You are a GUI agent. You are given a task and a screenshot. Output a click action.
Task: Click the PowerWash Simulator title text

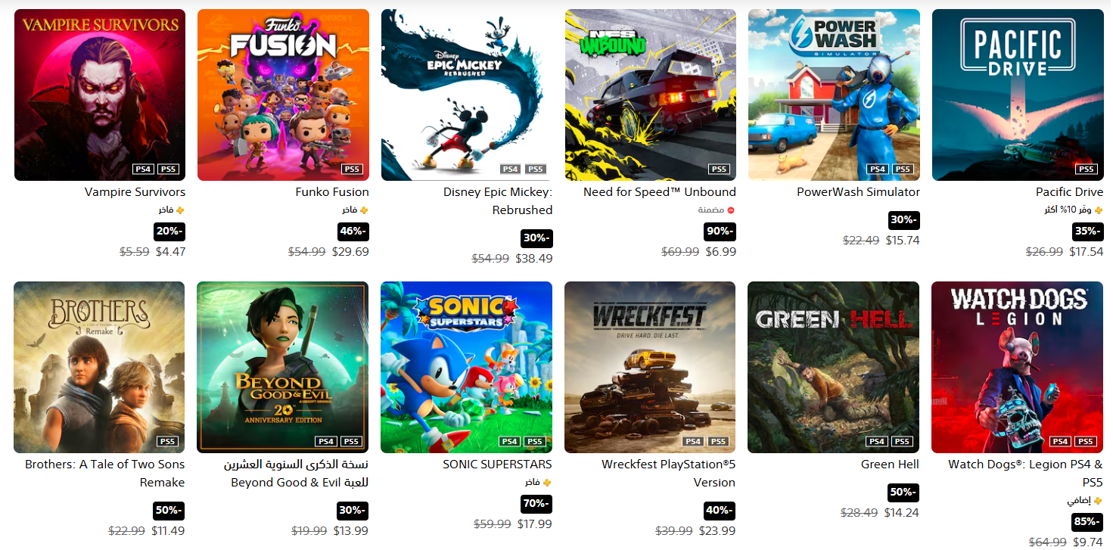[x=858, y=192]
